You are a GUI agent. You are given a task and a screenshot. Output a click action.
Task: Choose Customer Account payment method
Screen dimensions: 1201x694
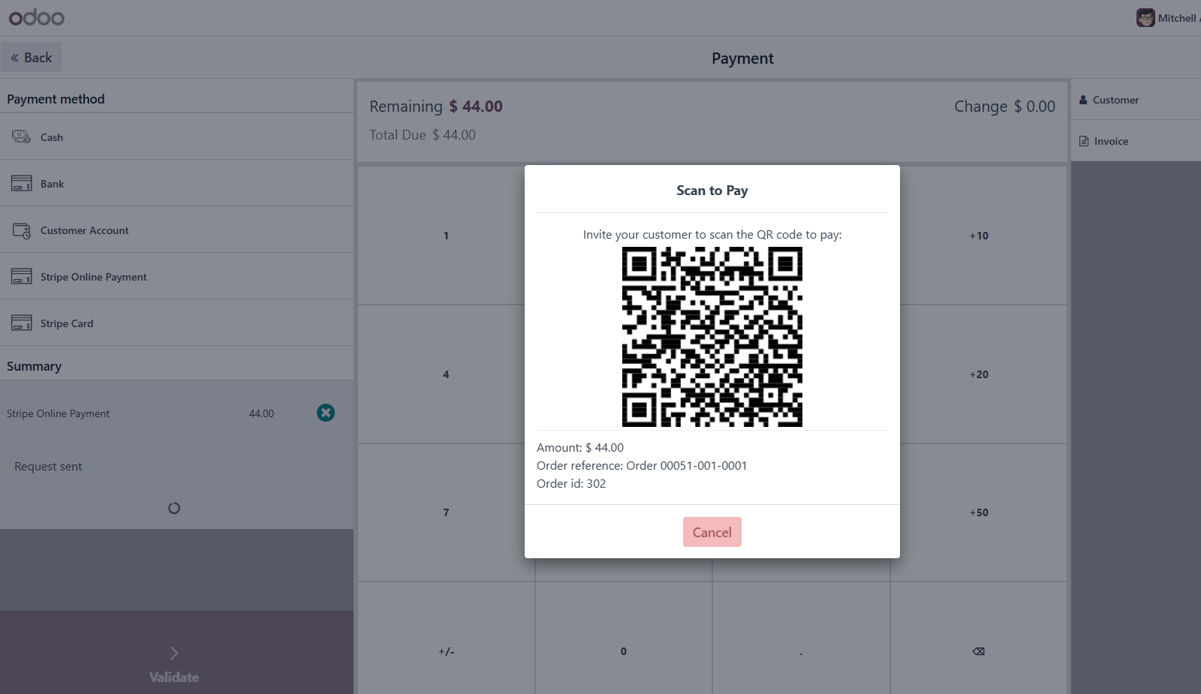click(176, 230)
